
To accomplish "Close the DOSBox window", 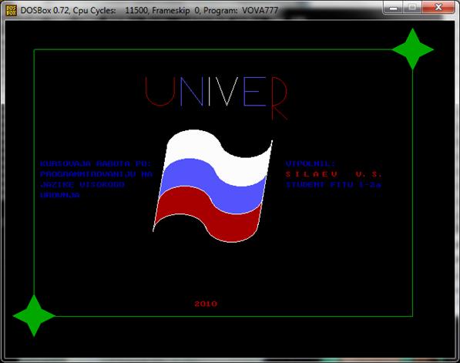I will point(438,8).
